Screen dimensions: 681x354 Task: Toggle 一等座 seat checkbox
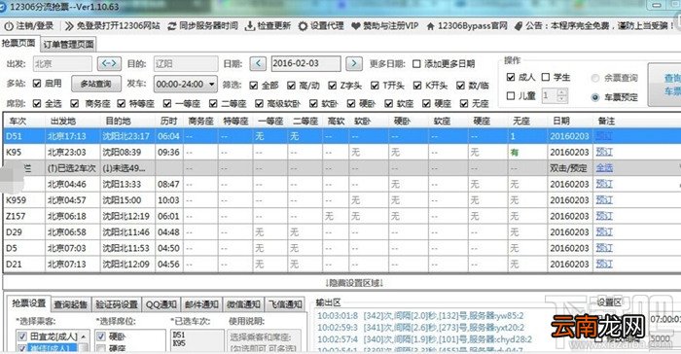[x=167, y=103]
